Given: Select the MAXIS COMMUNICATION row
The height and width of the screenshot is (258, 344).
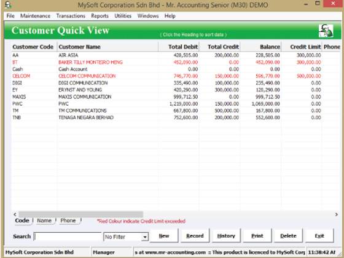Looking at the screenshot, I should [x=176, y=97].
